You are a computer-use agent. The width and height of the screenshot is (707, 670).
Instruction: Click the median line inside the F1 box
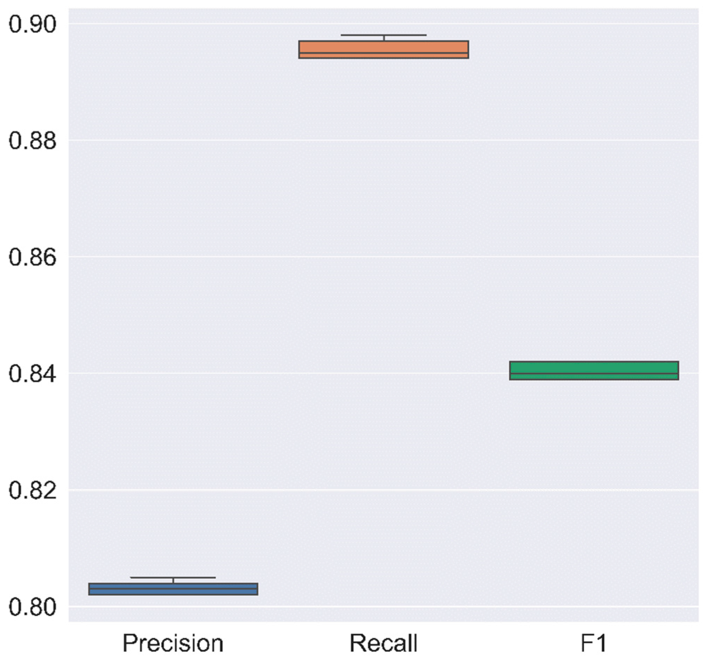point(594,374)
